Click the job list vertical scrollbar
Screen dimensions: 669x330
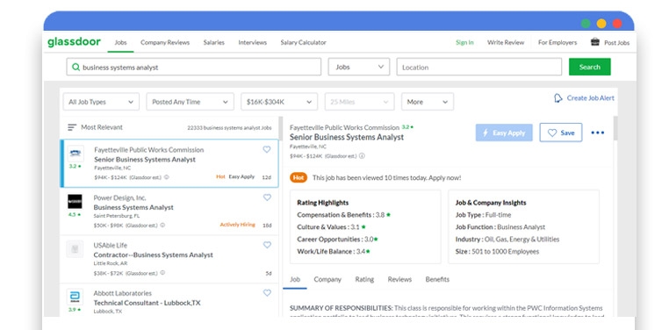pyautogui.click(x=280, y=128)
